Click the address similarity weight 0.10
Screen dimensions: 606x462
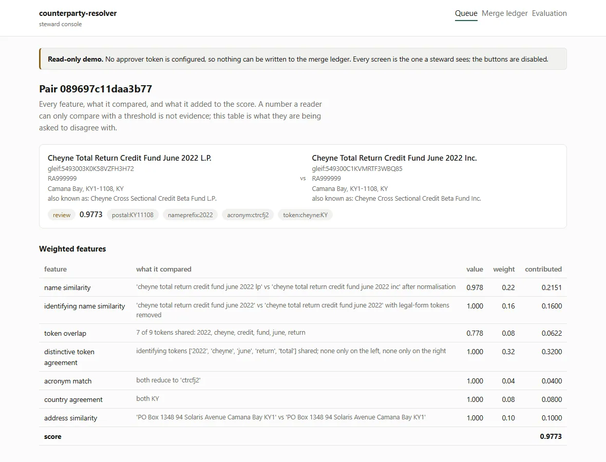click(508, 418)
